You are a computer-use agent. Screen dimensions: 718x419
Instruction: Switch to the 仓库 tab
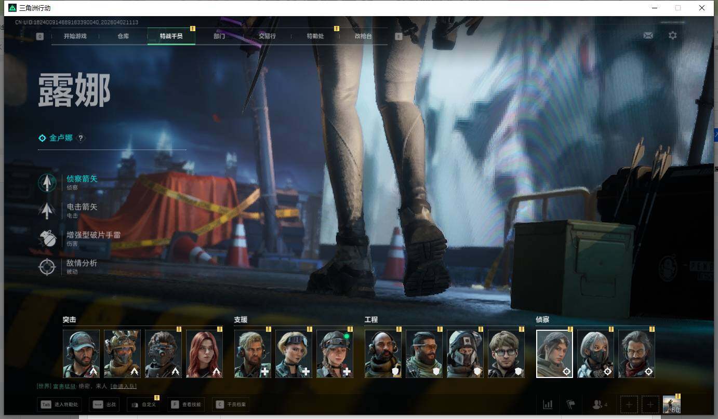(x=123, y=36)
